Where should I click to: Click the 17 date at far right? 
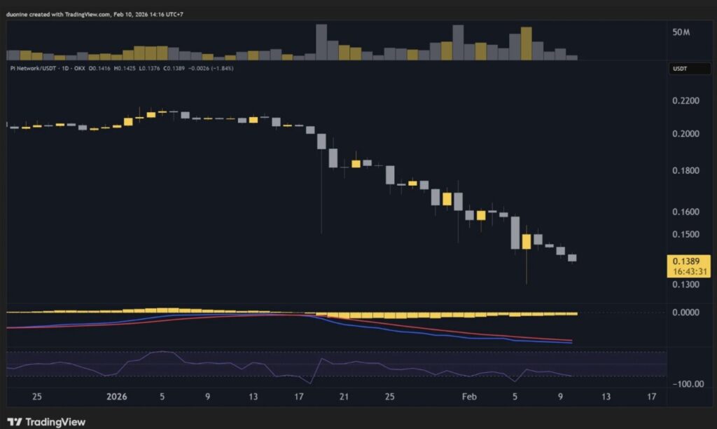(x=652, y=397)
